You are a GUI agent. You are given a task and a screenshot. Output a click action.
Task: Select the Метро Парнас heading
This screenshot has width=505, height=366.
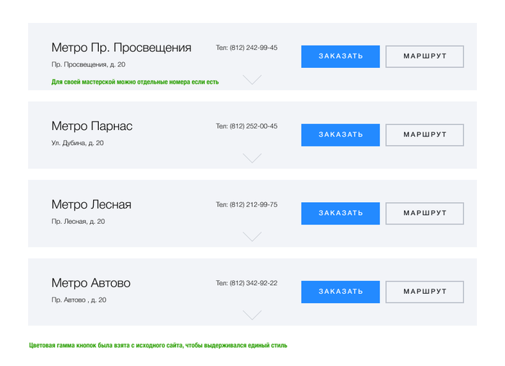tap(92, 126)
